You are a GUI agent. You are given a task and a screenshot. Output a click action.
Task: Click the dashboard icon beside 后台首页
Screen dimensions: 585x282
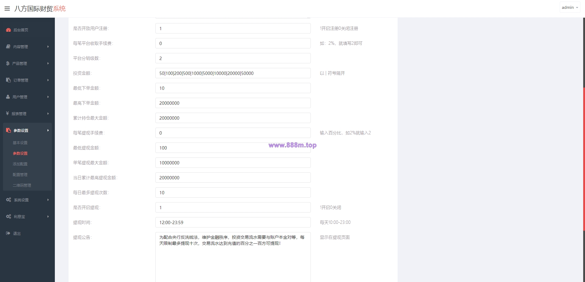click(9, 30)
